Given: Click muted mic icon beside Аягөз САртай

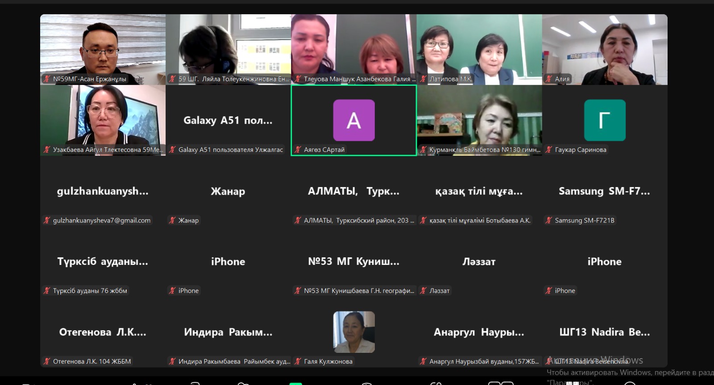Looking at the screenshot, I should [298, 150].
